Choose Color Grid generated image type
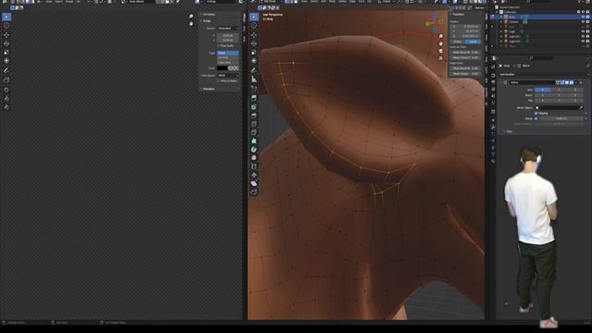This screenshot has height=333, width=592. pos(228,62)
